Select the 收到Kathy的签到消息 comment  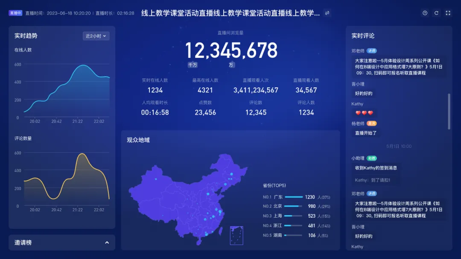[x=376, y=168]
